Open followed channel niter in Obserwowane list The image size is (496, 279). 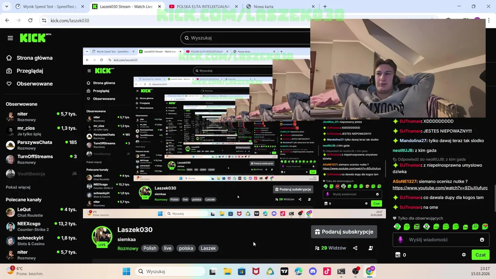(x=41, y=117)
